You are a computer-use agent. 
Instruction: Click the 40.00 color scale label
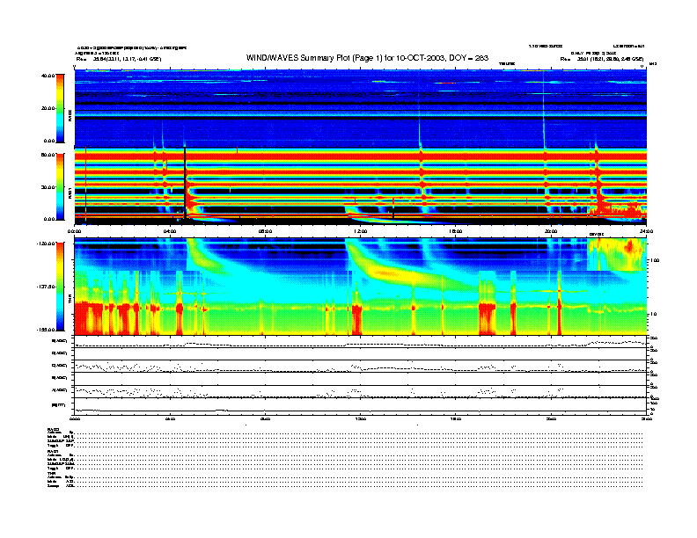pos(48,76)
